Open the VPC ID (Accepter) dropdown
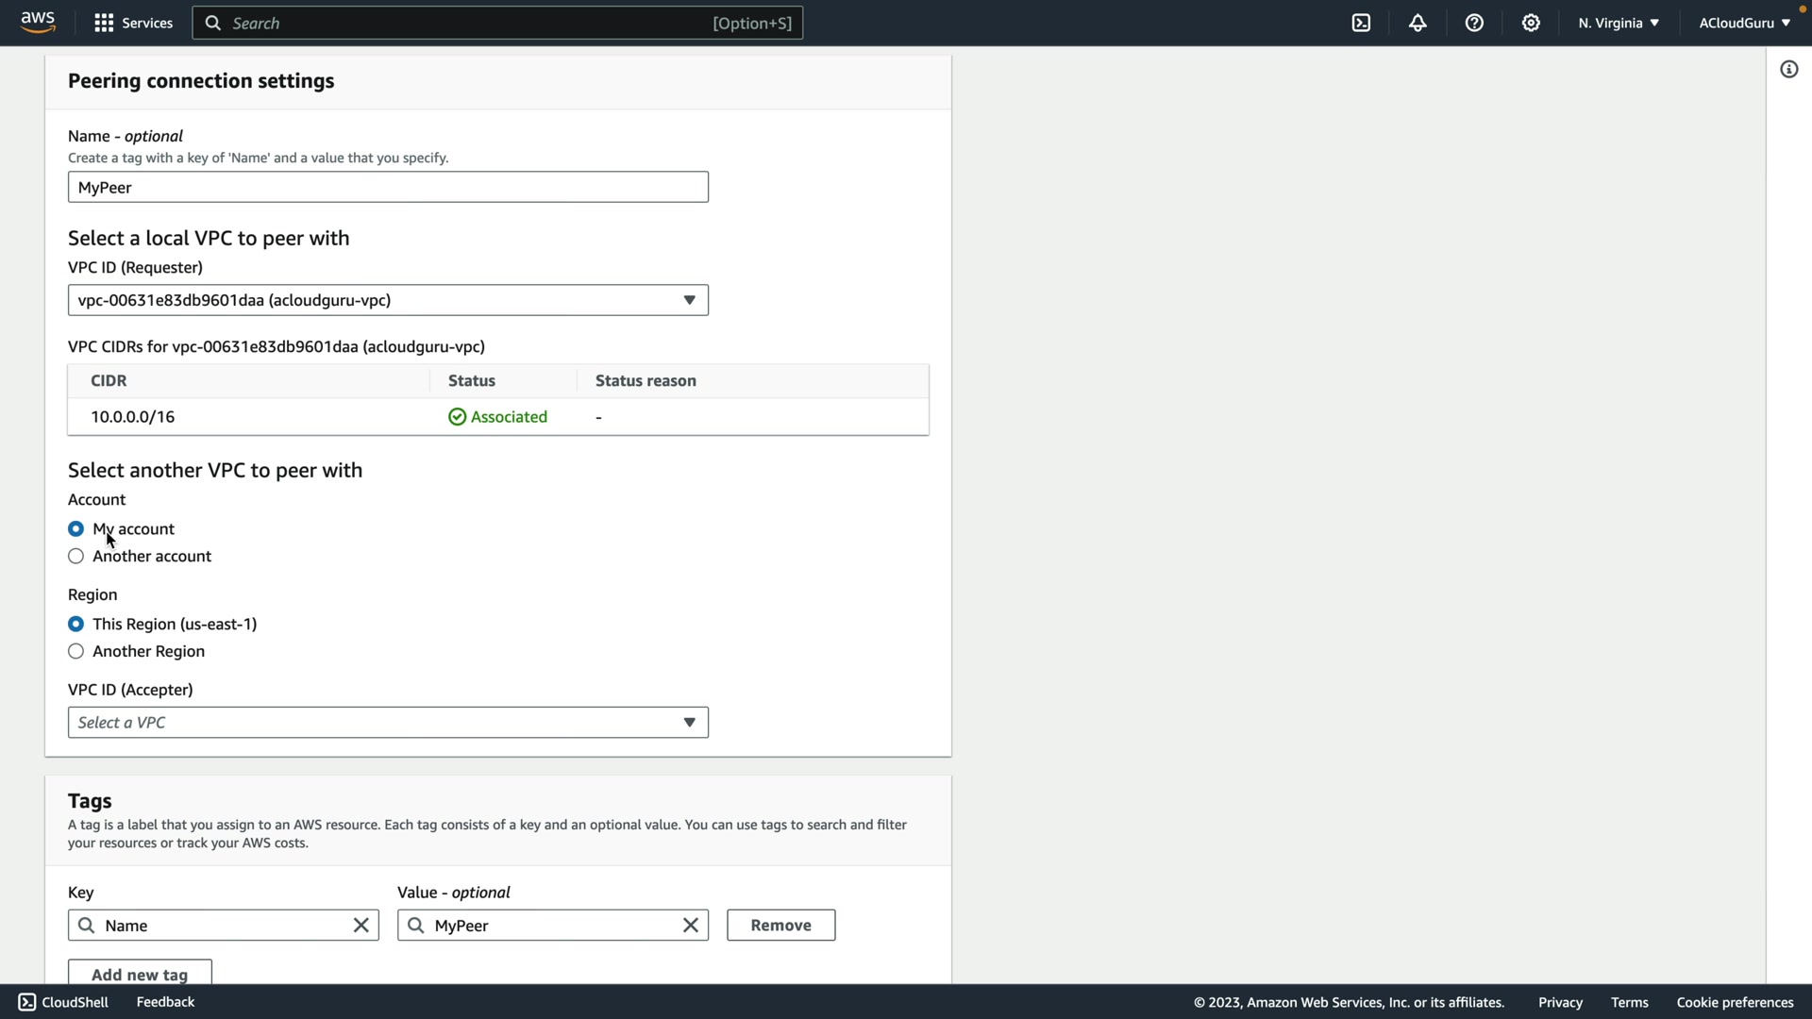This screenshot has height=1019, width=1812. tap(388, 722)
